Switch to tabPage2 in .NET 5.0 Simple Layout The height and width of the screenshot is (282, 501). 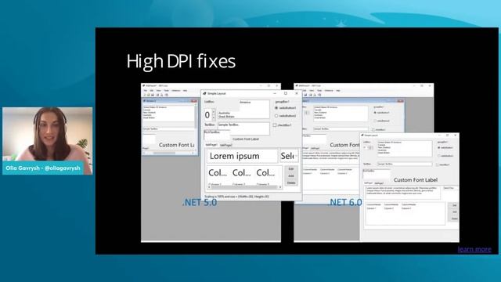(x=225, y=145)
